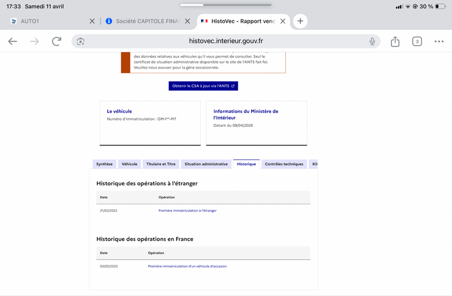Add a new tab with plus button
The image size is (452, 296).
(x=300, y=21)
